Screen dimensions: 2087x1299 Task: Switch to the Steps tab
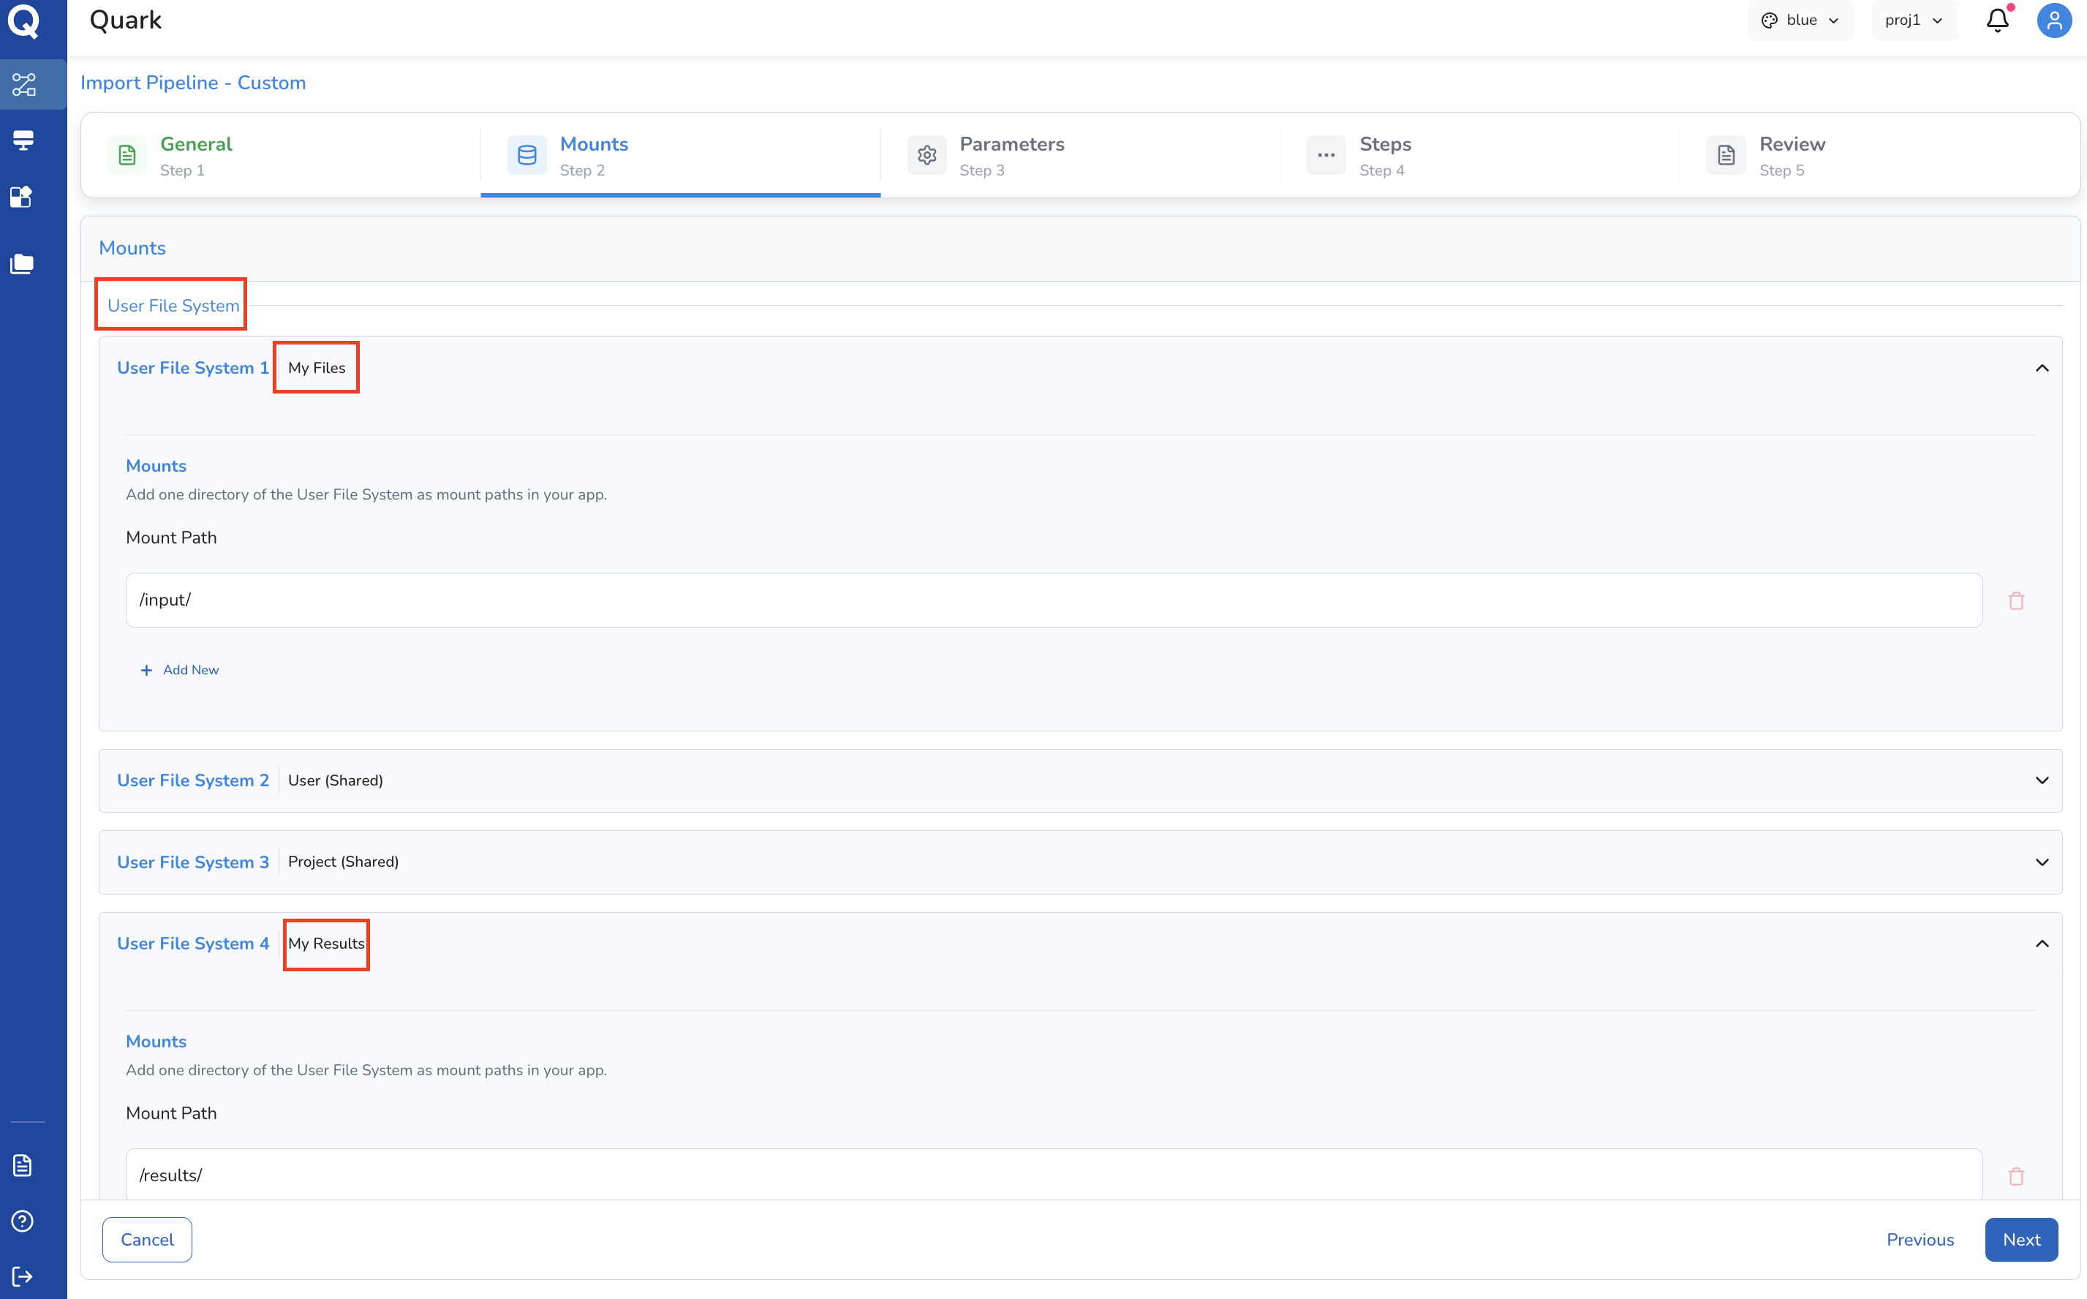pos(1480,156)
